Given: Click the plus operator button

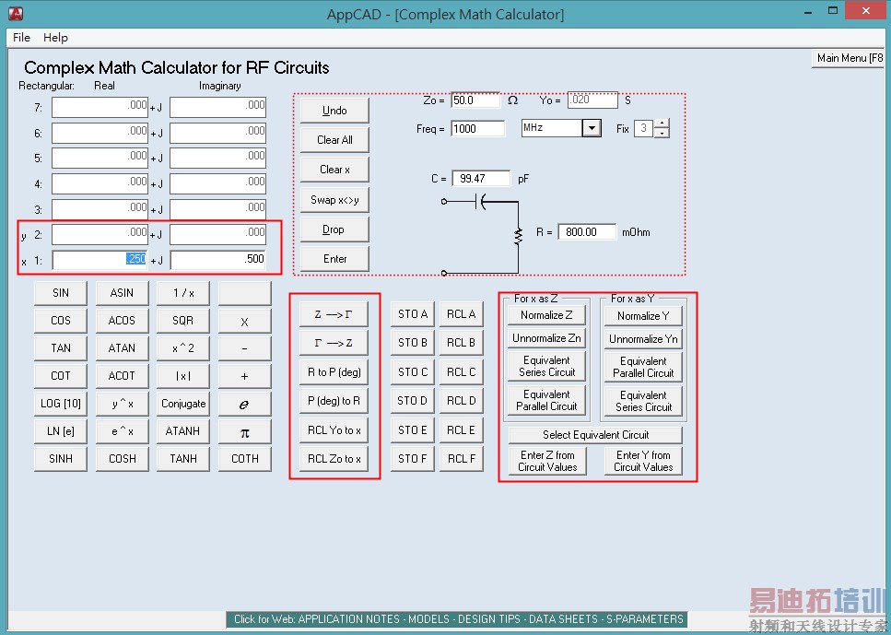Looking at the screenshot, I should click(244, 376).
